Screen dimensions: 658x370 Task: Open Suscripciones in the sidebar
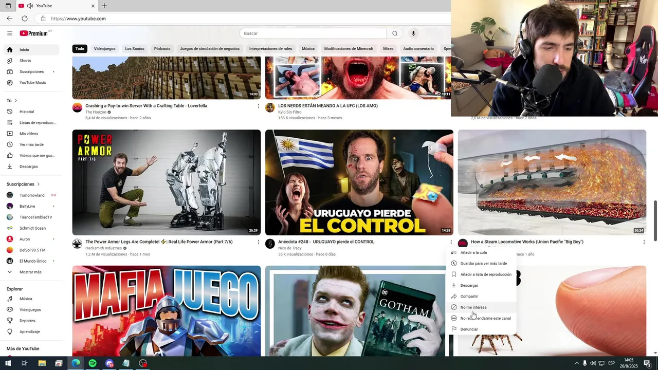[x=31, y=71]
